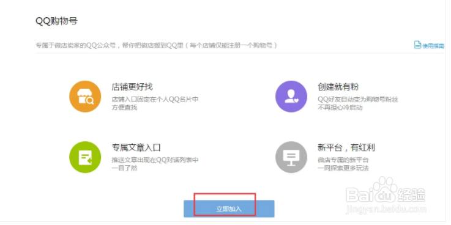Select the 店铺更好找 feature title

click(x=132, y=87)
